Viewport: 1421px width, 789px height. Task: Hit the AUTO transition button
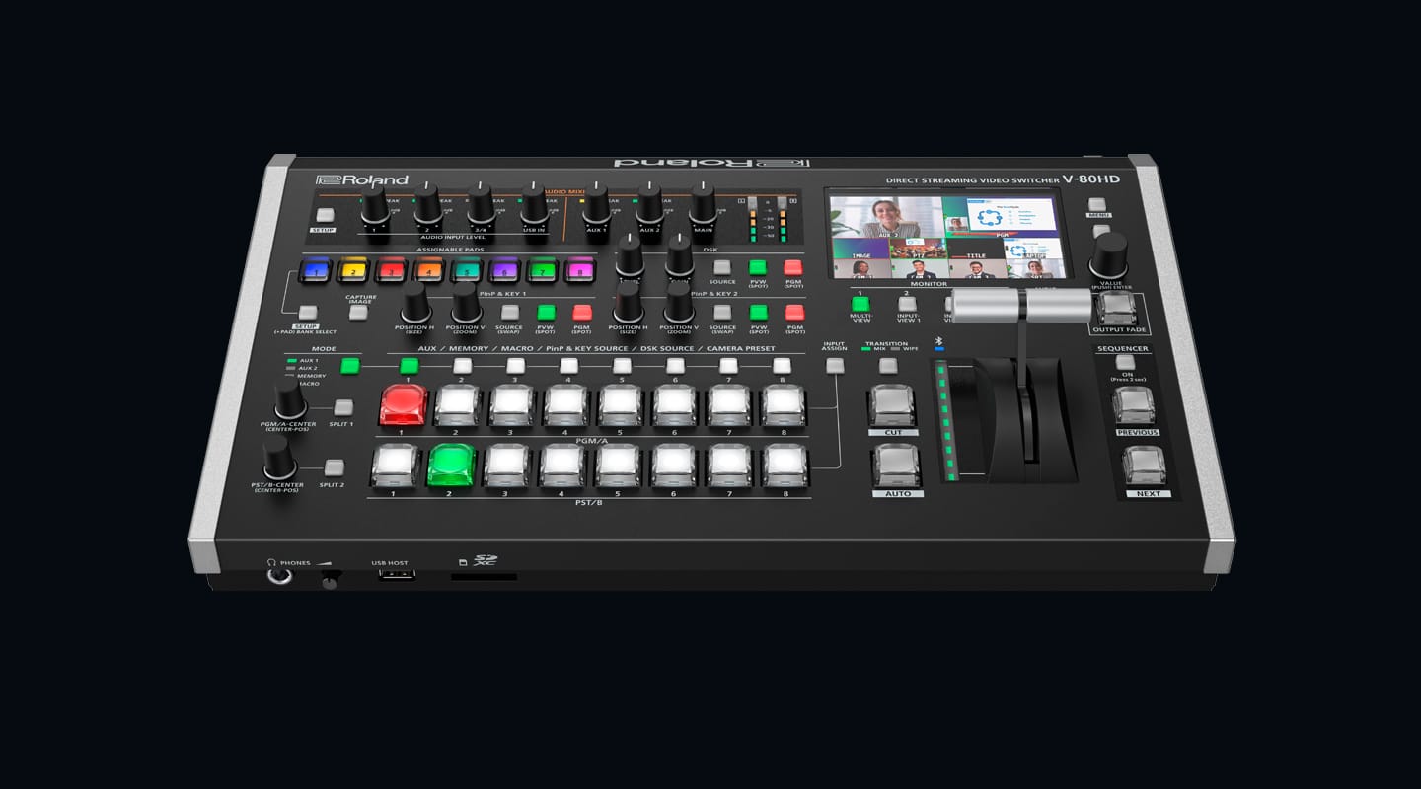[897, 466]
